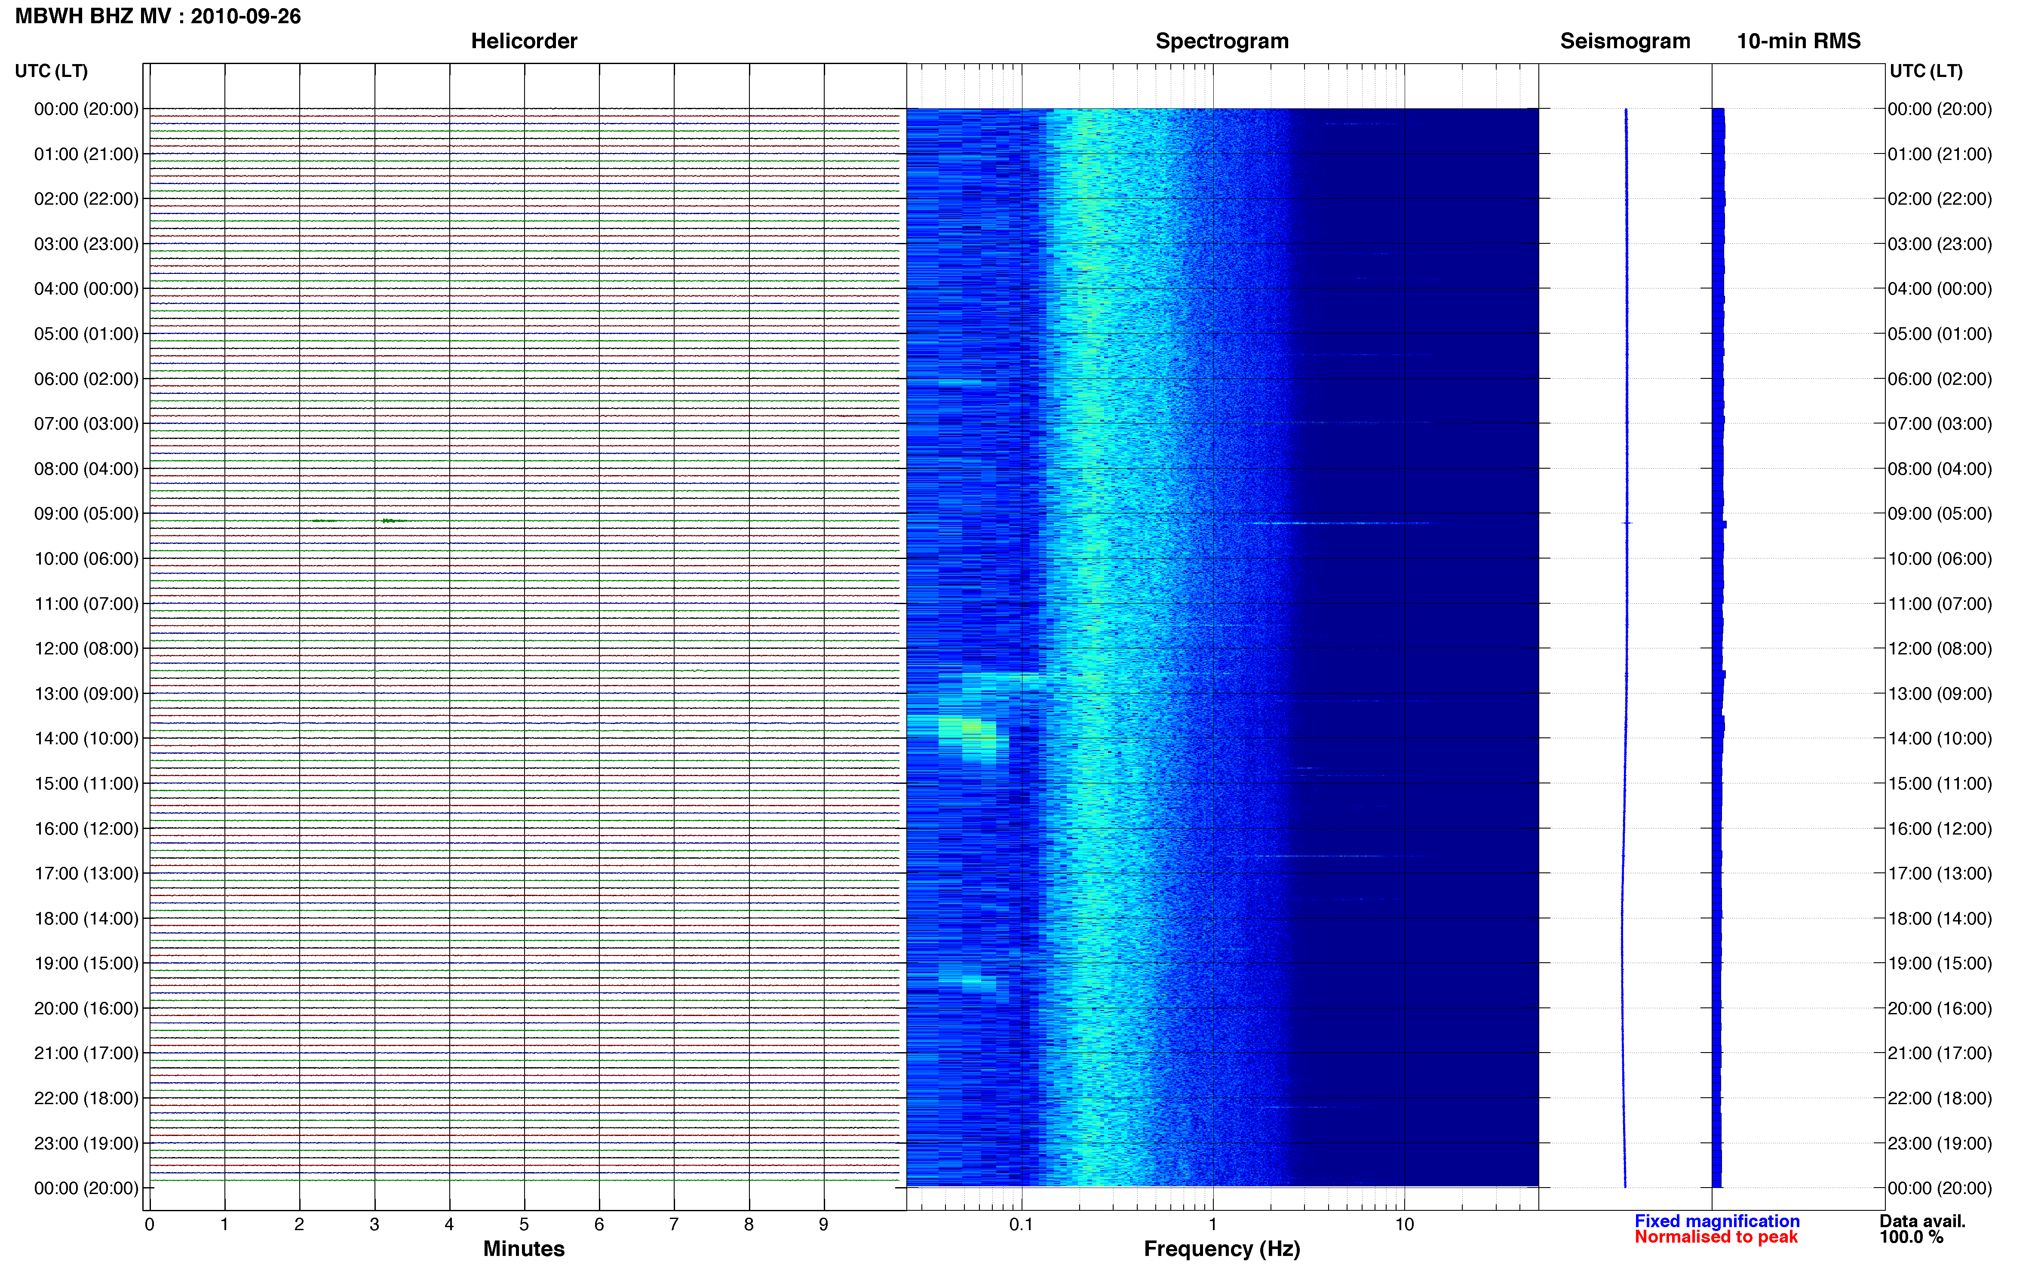
Task: Click the right 22:00 (18:00) time label
Action: [1940, 1098]
